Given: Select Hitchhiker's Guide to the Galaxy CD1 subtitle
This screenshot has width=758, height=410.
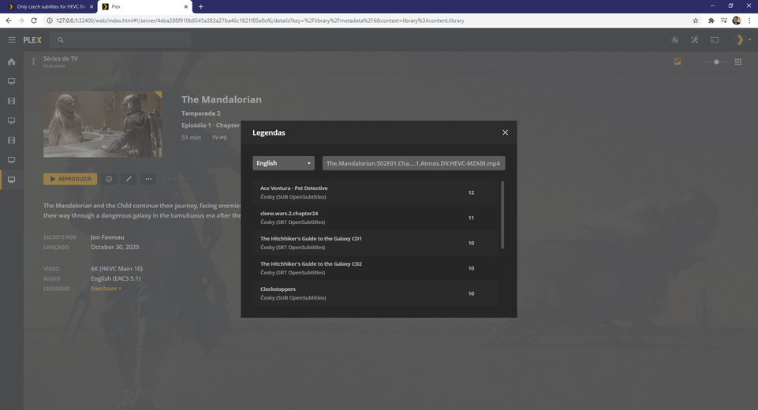Looking at the screenshot, I should tap(375, 243).
